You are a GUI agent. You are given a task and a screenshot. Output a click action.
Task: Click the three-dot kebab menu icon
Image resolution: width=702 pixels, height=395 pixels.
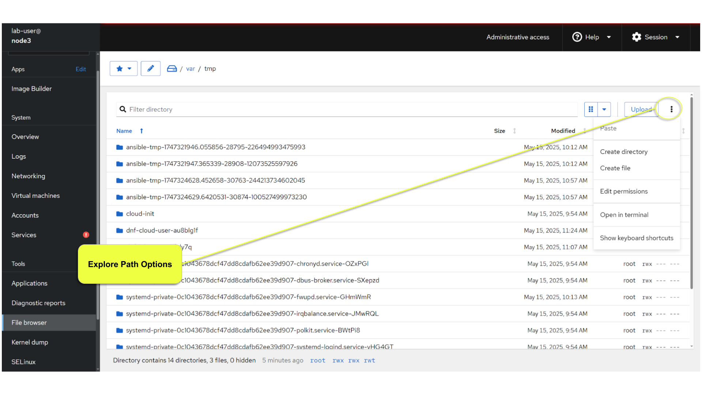point(671,109)
